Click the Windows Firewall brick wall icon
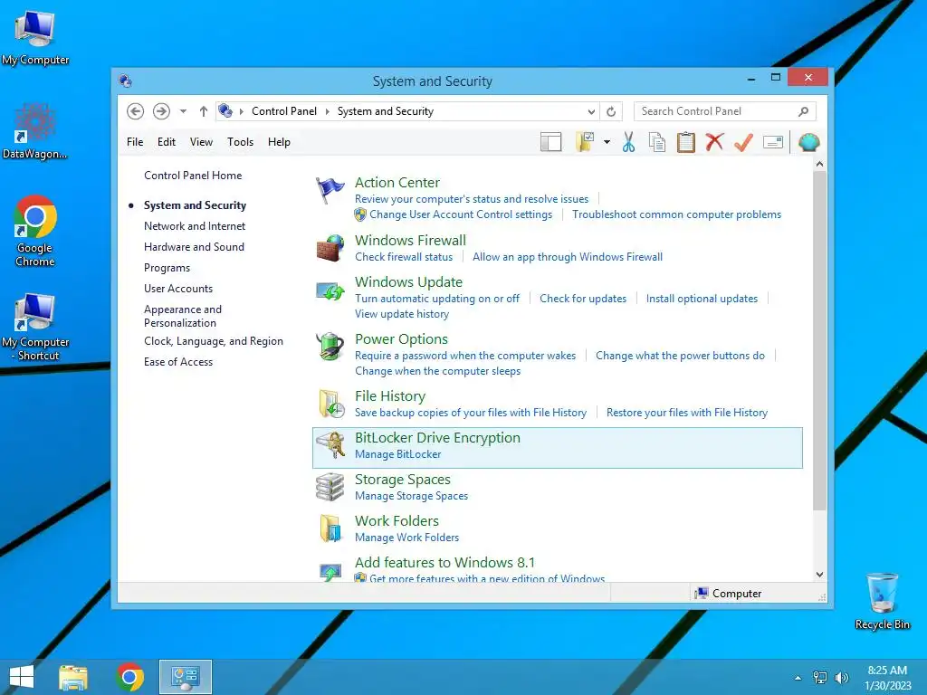Screen dimensions: 927x695 click(330, 248)
